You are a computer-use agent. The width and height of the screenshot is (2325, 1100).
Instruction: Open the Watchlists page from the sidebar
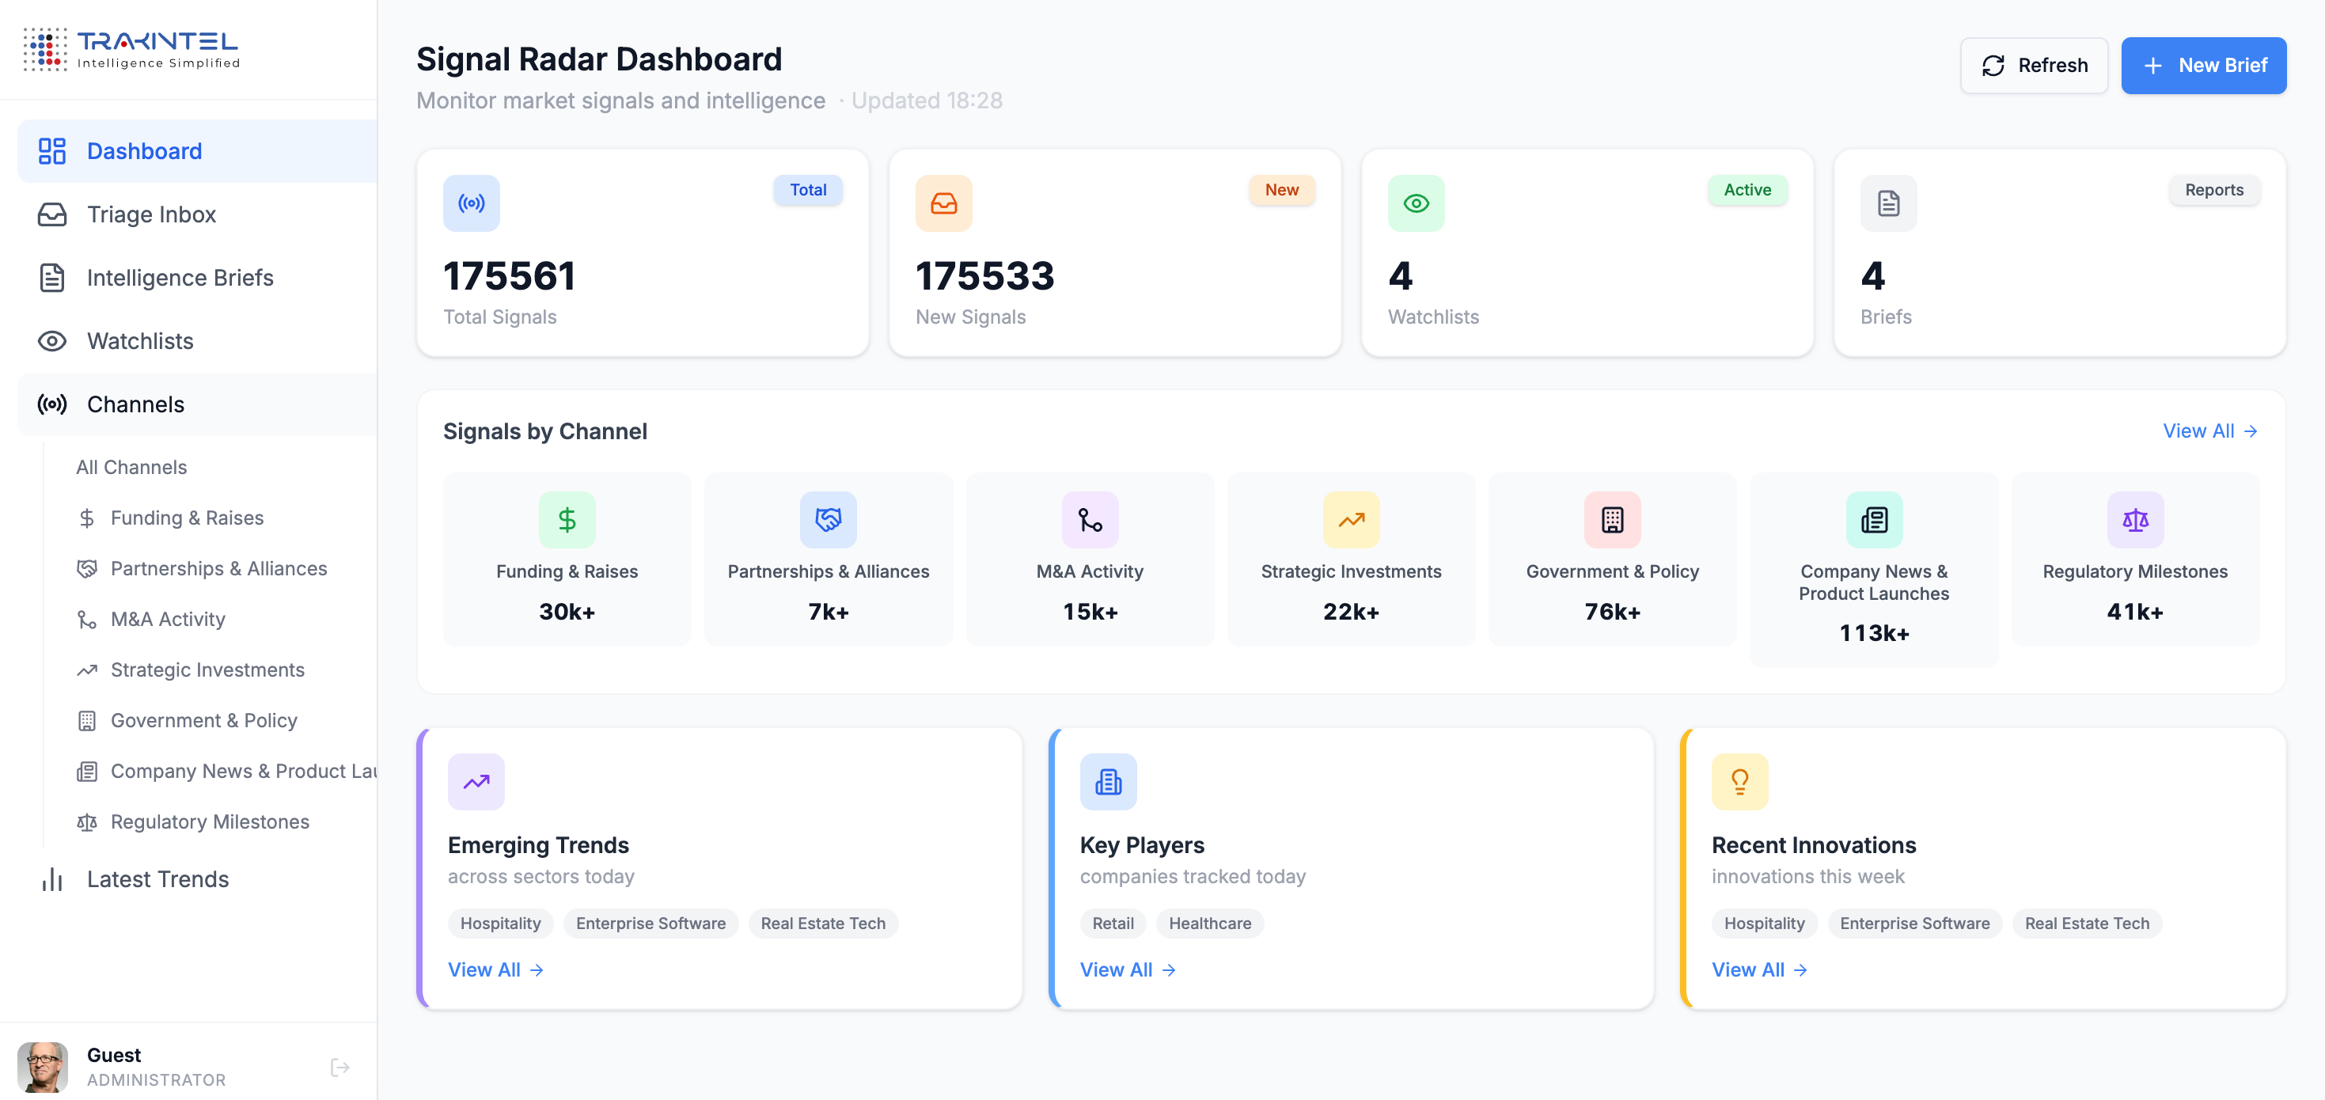tap(140, 341)
